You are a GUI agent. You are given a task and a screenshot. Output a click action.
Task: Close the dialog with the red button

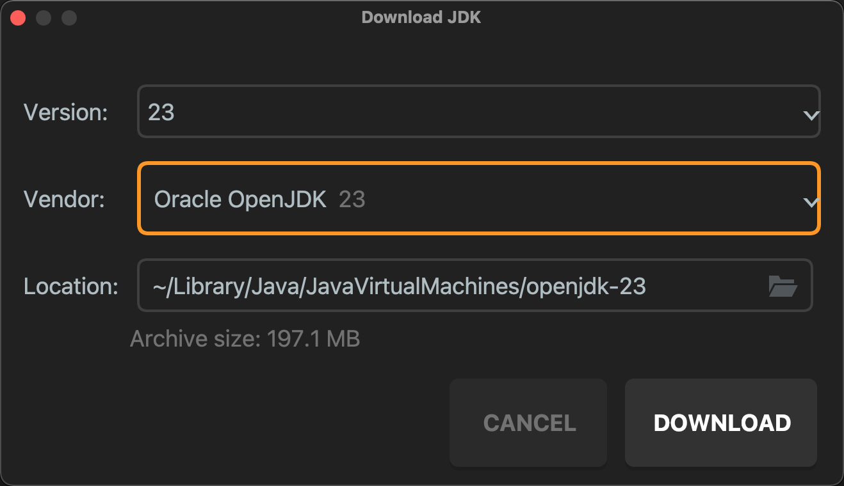pyautogui.click(x=18, y=18)
